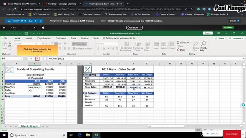Switch to the Insert ribbon tab
The width and height of the screenshot is (246, 138).
click(28, 38)
